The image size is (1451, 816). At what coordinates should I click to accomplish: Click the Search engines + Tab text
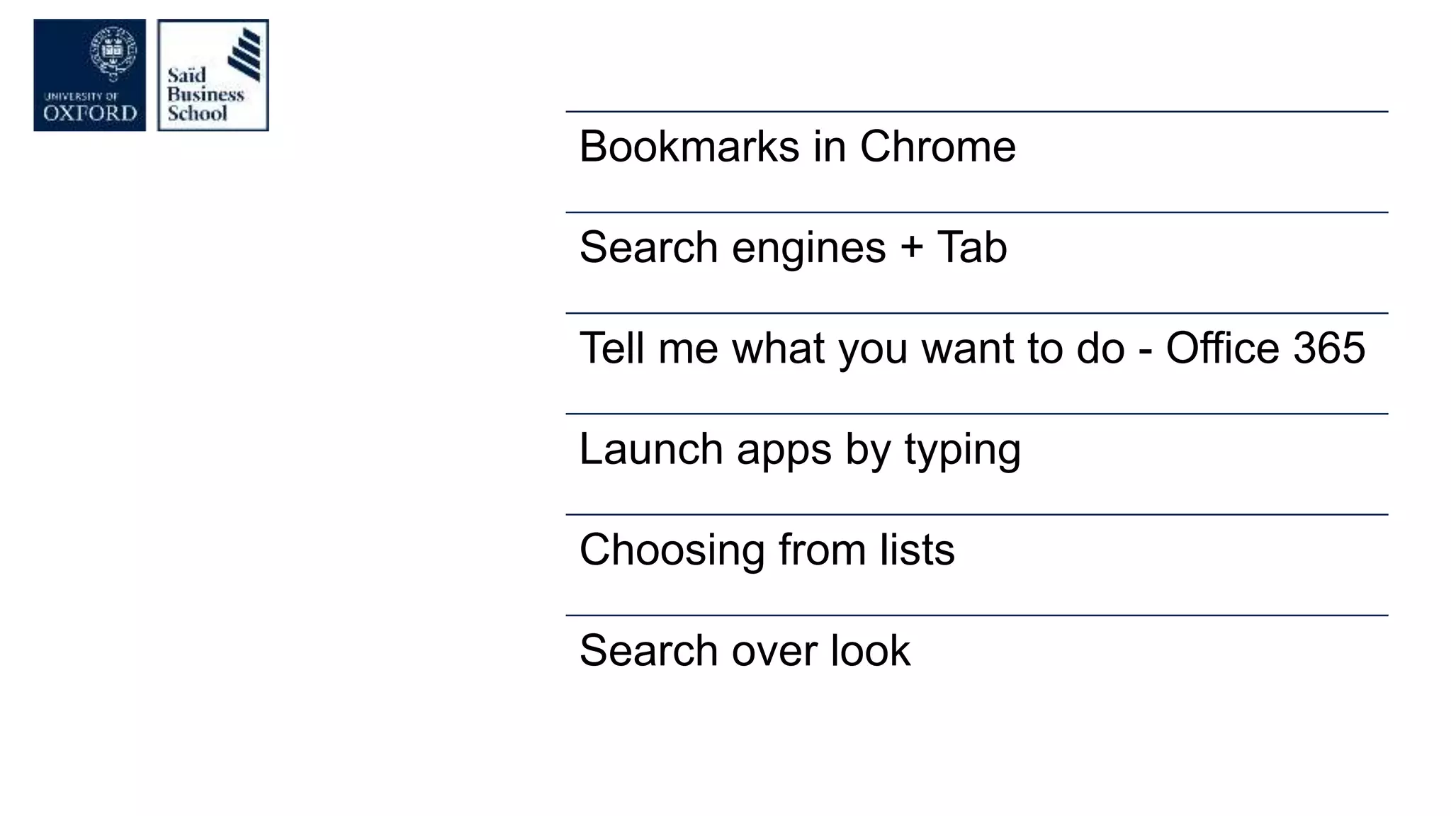[x=793, y=247]
